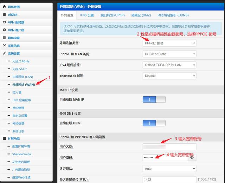The width and height of the screenshot is (225, 183).
Task: Click the 系统信息 shuffle icon
Action: (4, 46)
